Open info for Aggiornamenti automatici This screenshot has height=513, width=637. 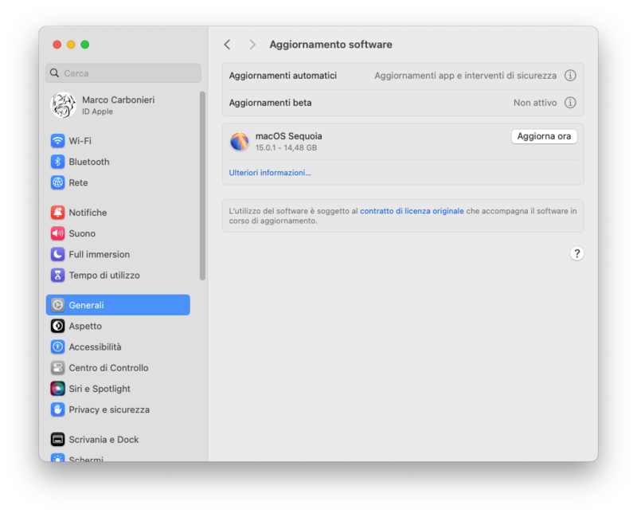pyautogui.click(x=570, y=76)
